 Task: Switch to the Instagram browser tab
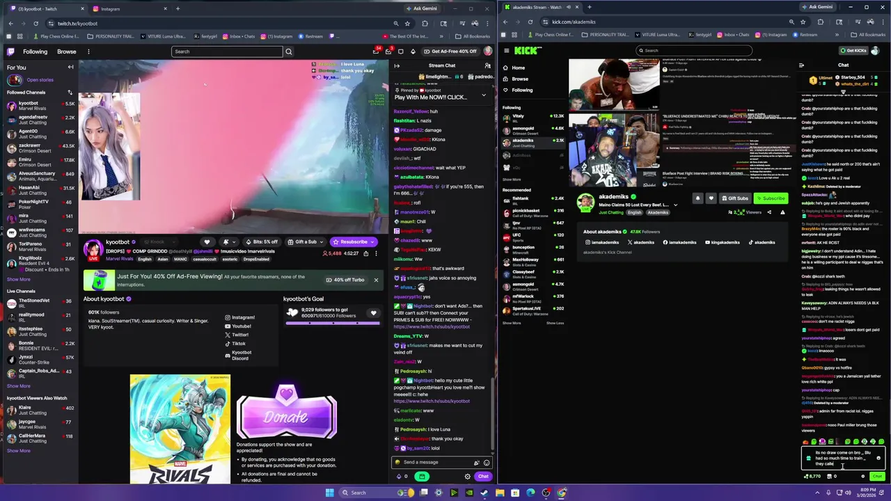coord(129,9)
